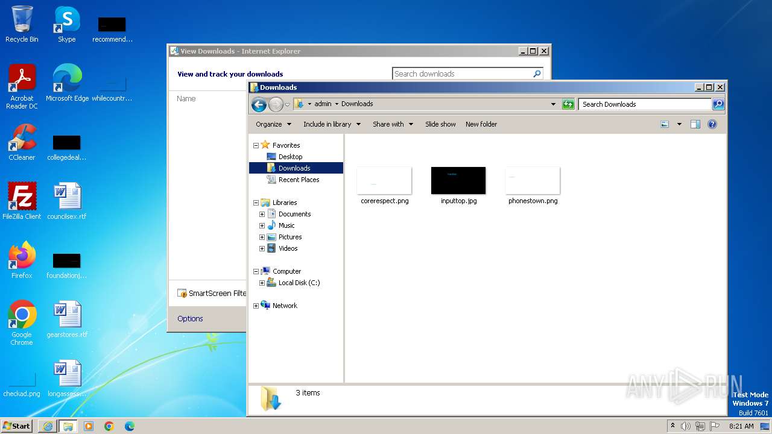This screenshot has width=772, height=434.
Task: Expand the Pictures library node
Action: [x=262, y=237]
